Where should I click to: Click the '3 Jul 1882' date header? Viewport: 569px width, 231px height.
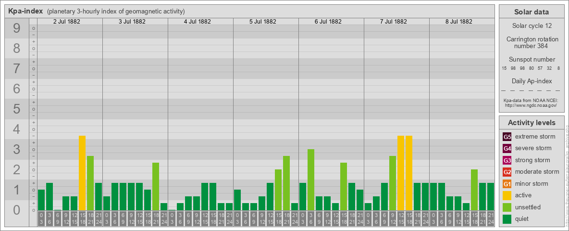[132, 22]
